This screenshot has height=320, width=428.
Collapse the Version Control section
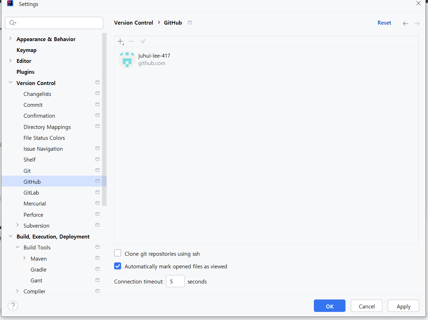click(10, 83)
